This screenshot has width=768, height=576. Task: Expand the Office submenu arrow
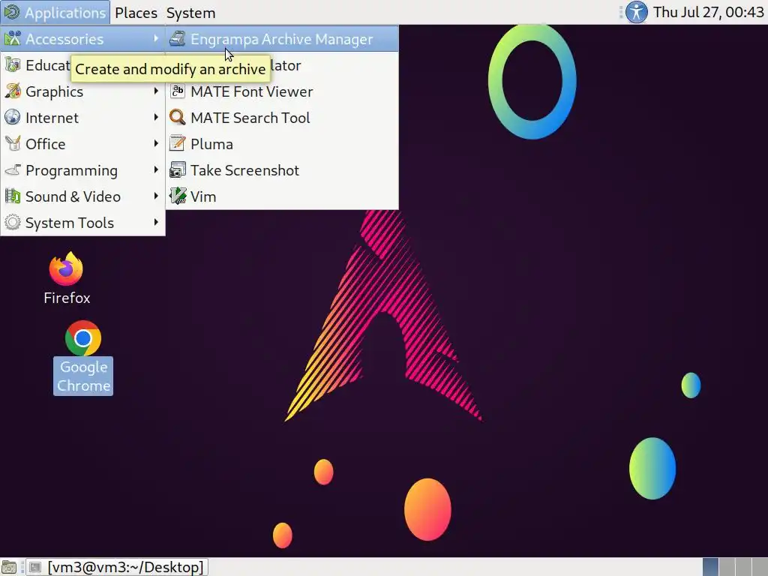(156, 143)
